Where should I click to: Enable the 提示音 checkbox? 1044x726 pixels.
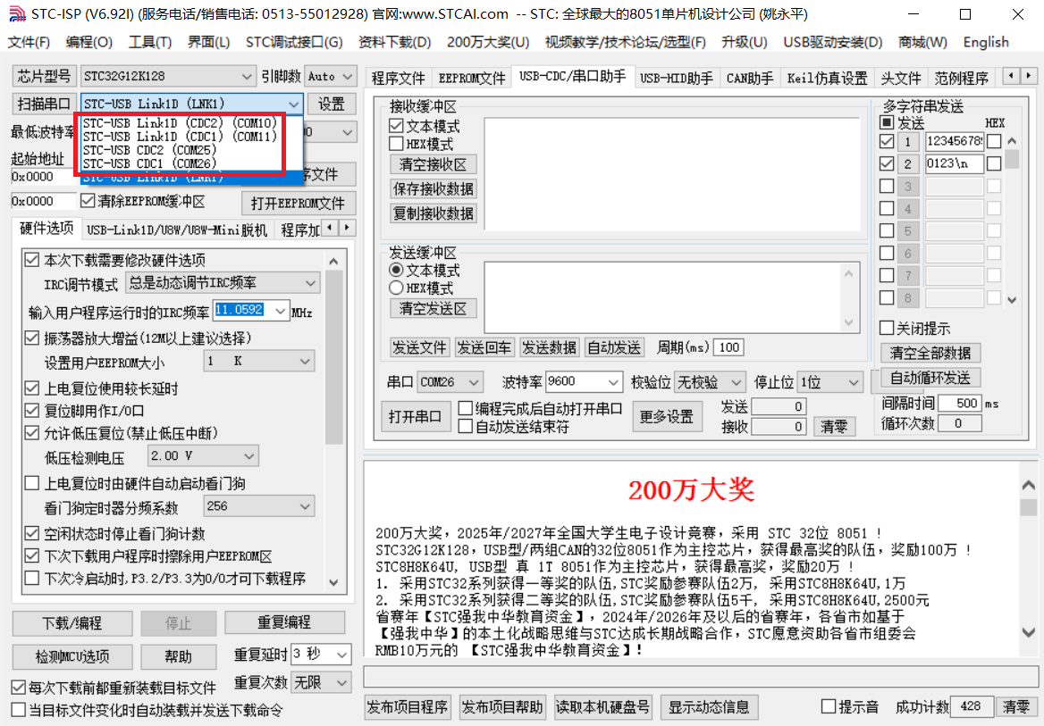click(829, 706)
